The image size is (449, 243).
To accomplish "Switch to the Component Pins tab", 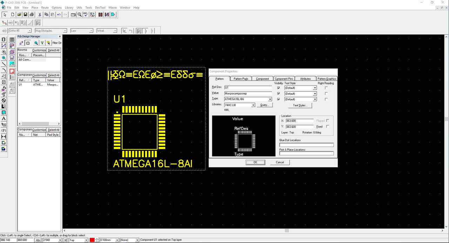I will 284,79.
